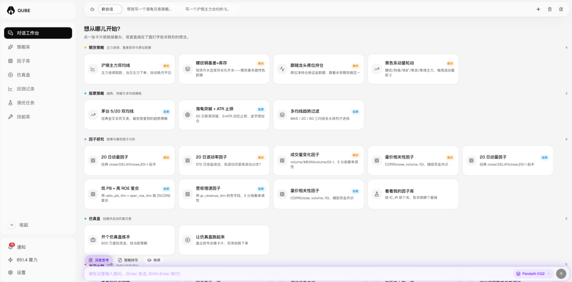The image size is (572, 282).
Task: Click the lightning 算力 icon
Action: tap(11, 260)
